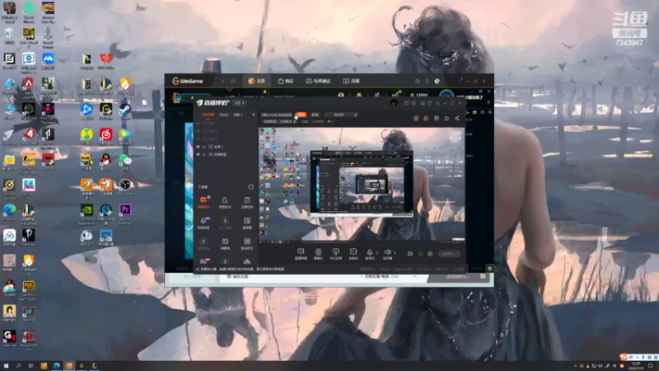
Task: Add camera source from bottom bar
Action: [x=318, y=254]
